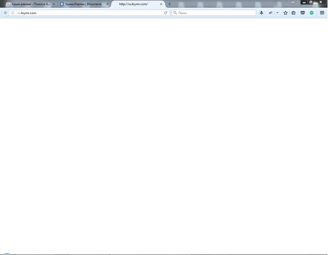Screen dimensions: 328x255
Task: Close the Google search tab
Action: 54,4
